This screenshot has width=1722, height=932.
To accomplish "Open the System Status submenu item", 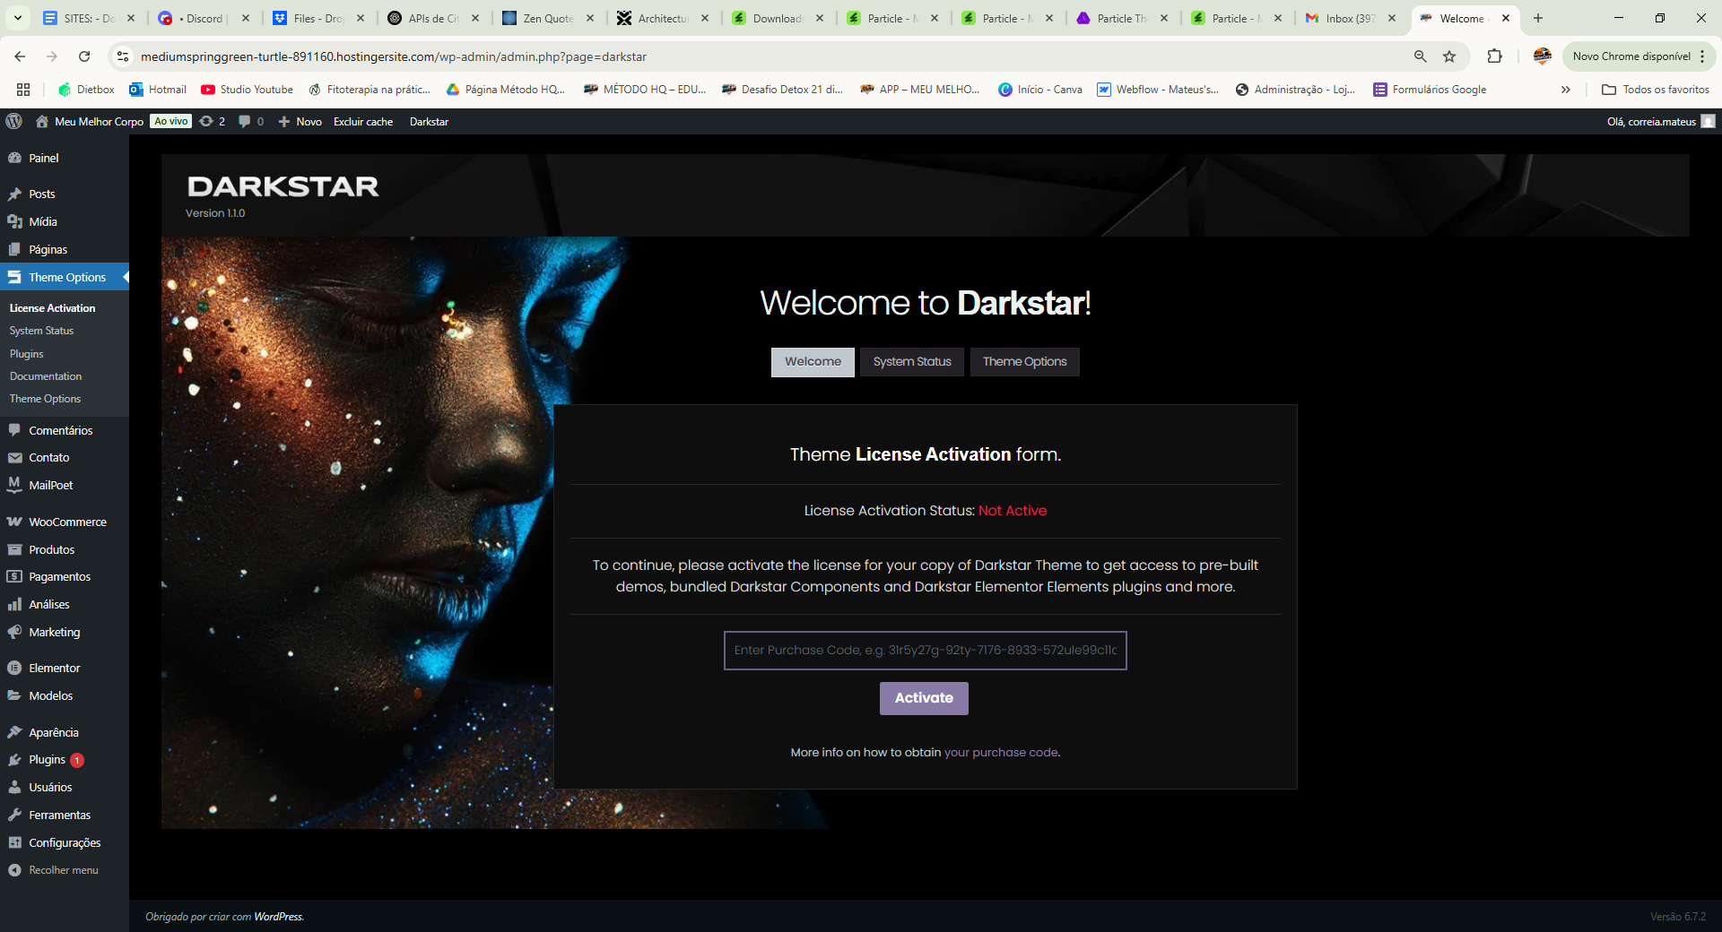I will click(41, 331).
